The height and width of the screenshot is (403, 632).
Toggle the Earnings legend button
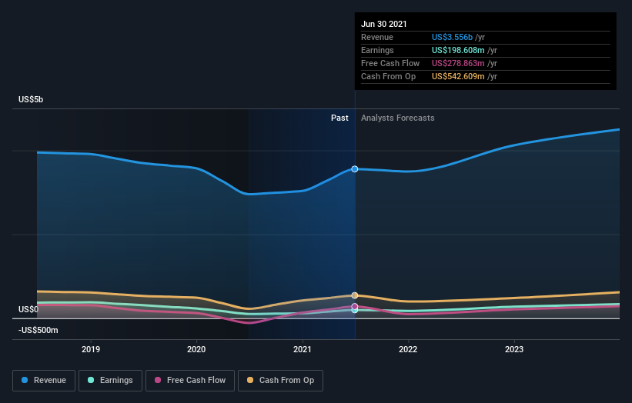tap(110, 381)
